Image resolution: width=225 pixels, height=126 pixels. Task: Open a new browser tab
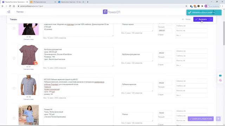coord(88,2)
